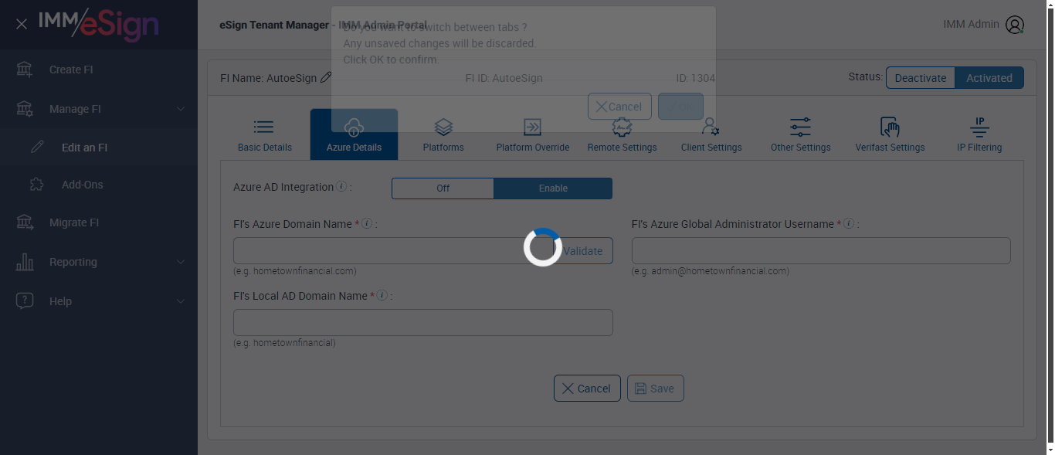Image resolution: width=1055 pixels, height=455 pixels.
Task: Click the form Cancel button near Save
Action: tap(587, 389)
